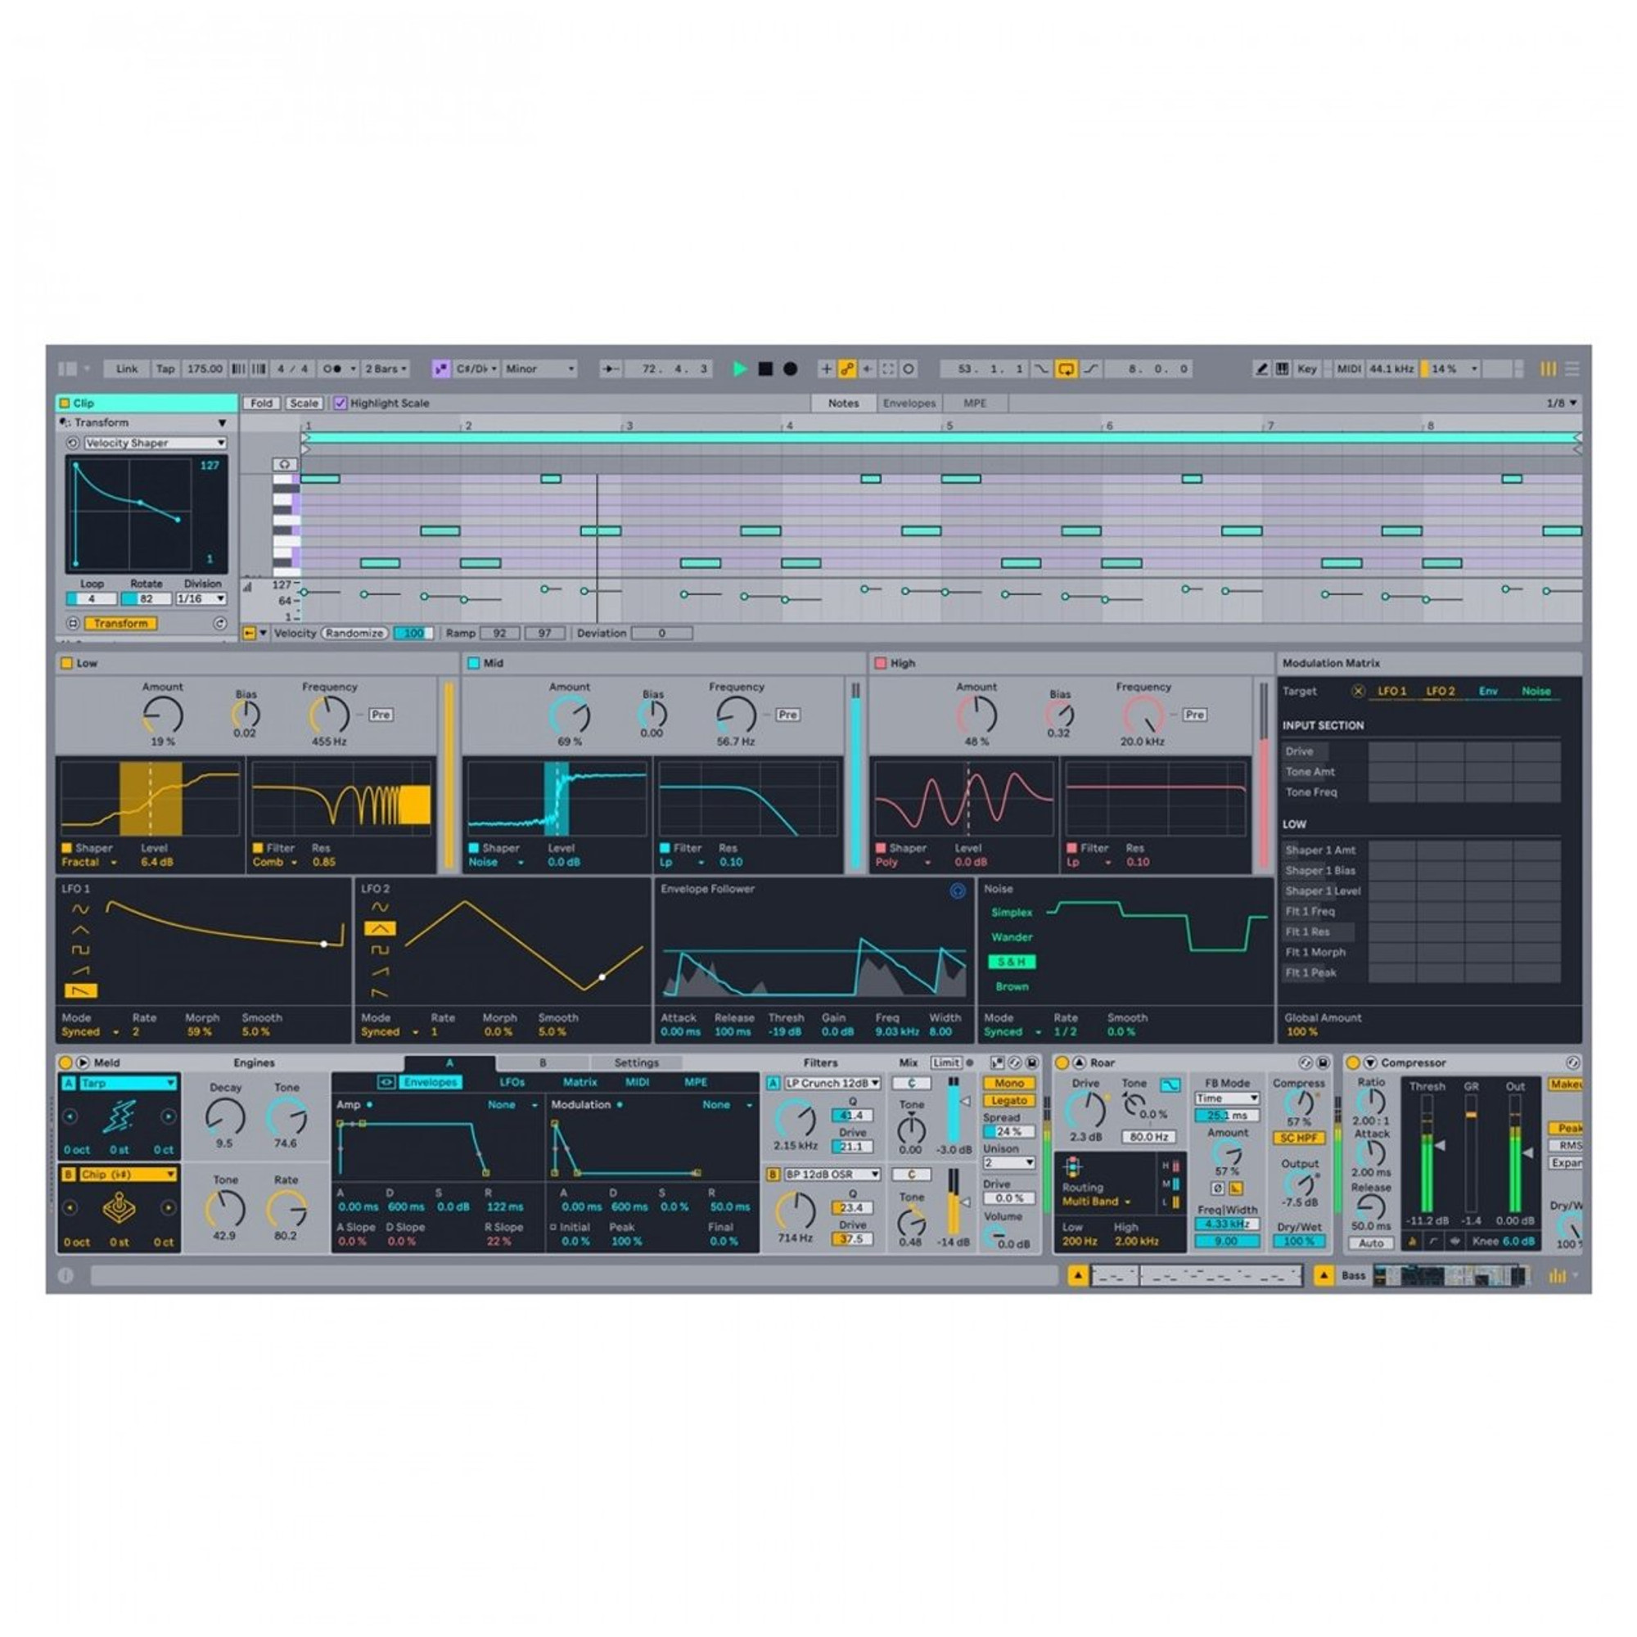The image size is (1637, 1637).
Task: Toggle the Fold button
Action: (x=261, y=404)
